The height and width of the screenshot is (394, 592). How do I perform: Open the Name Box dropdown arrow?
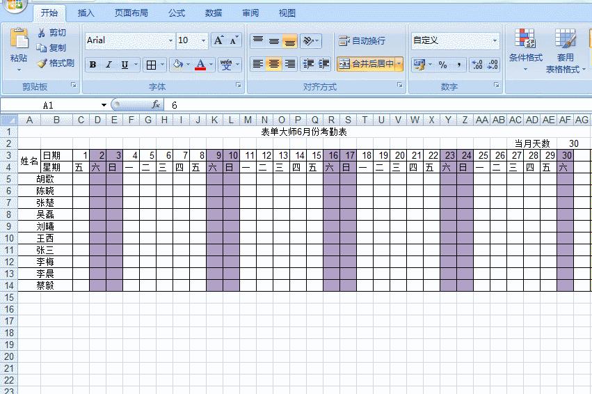click(x=104, y=105)
